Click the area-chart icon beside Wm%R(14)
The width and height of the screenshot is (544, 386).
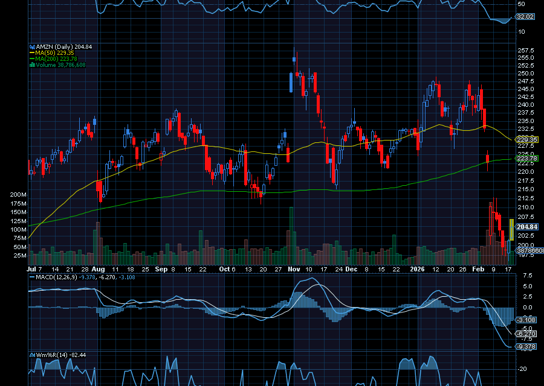[32, 355]
